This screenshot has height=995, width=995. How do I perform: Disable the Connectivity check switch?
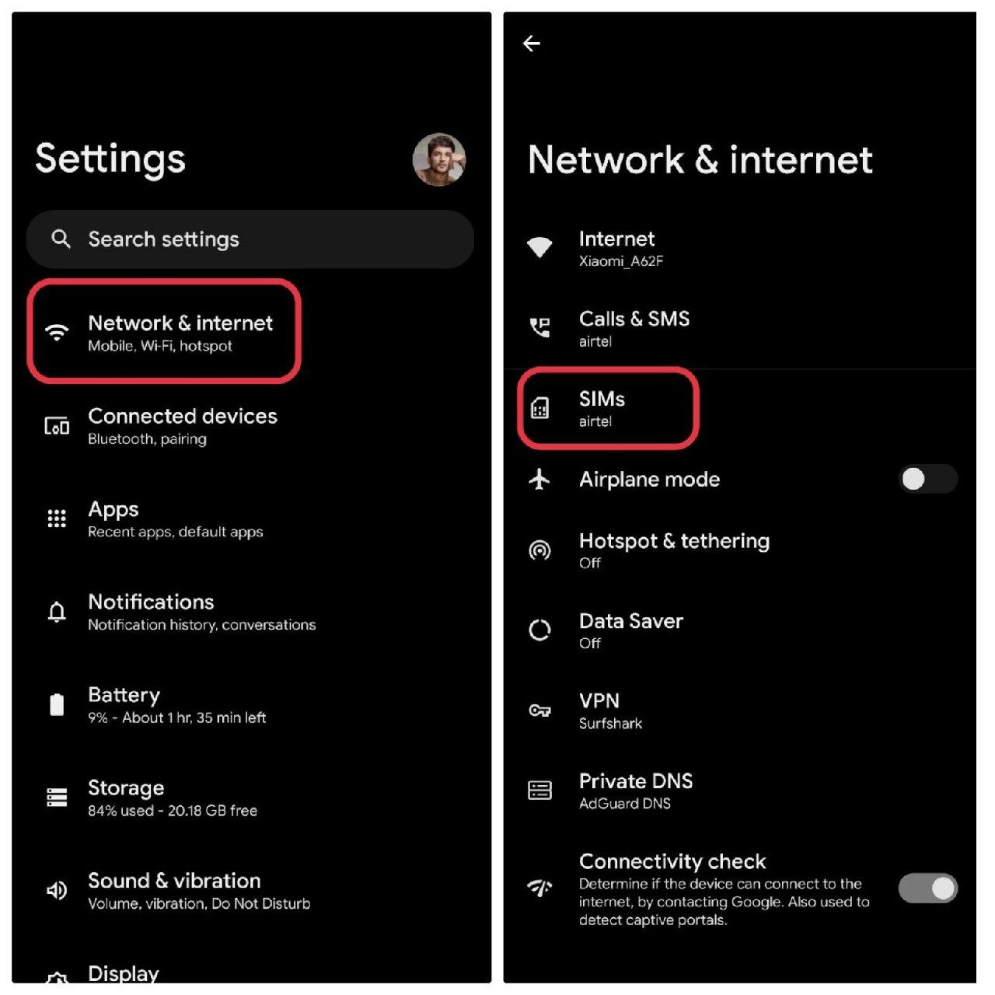[x=927, y=888]
